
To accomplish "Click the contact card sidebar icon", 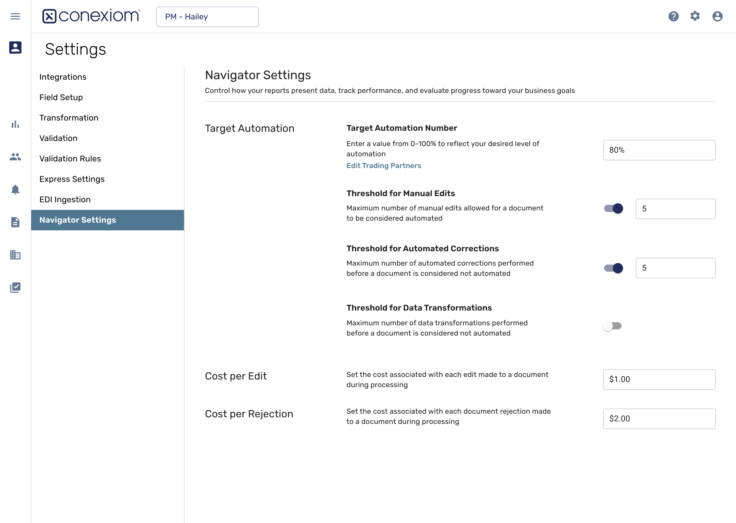I will [x=15, y=47].
